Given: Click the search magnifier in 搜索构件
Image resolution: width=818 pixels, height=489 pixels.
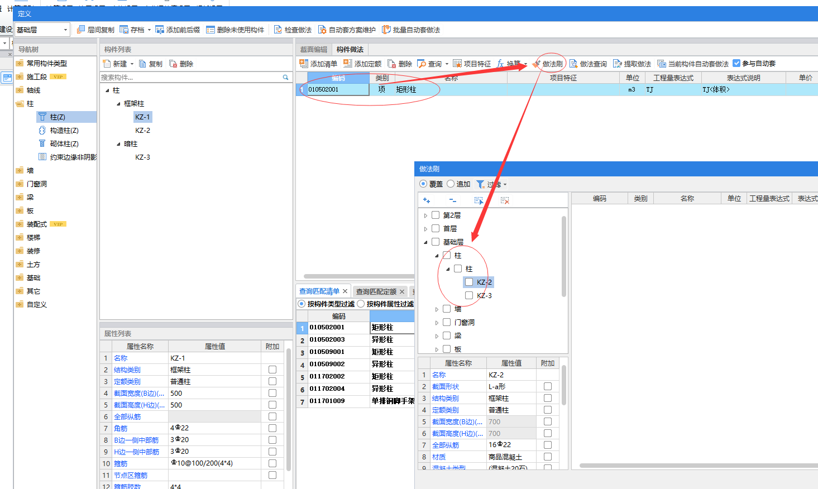Looking at the screenshot, I should (285, 77).
